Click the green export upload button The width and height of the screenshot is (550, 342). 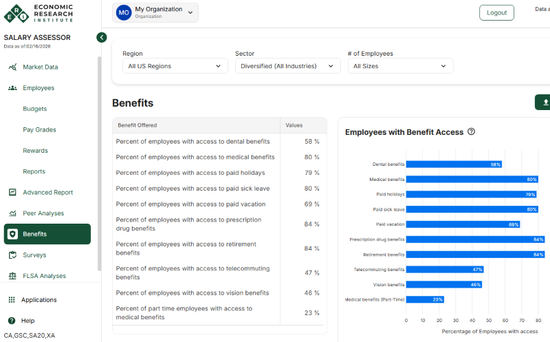click(543, 102)
